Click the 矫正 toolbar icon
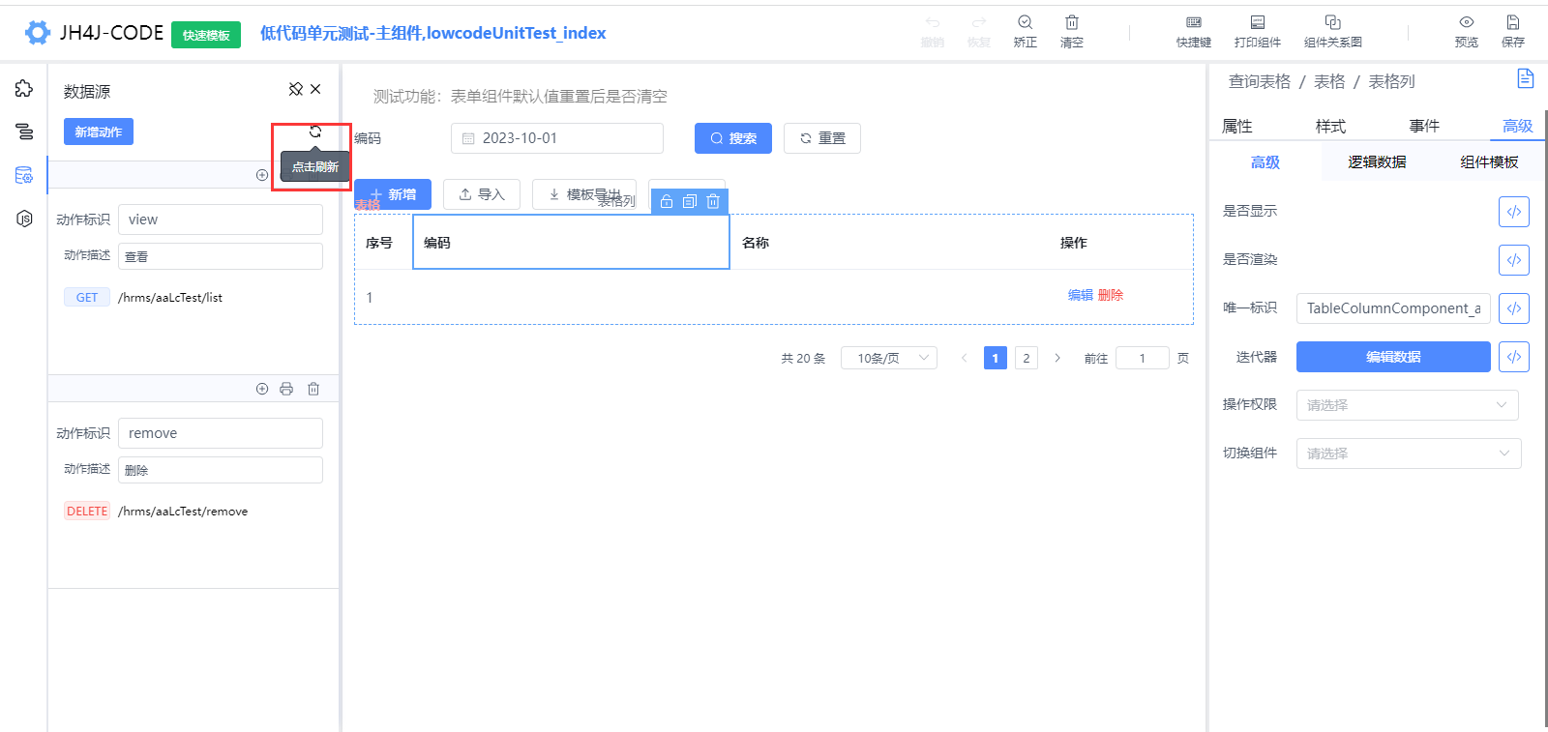 click(x=1026, y=32)
